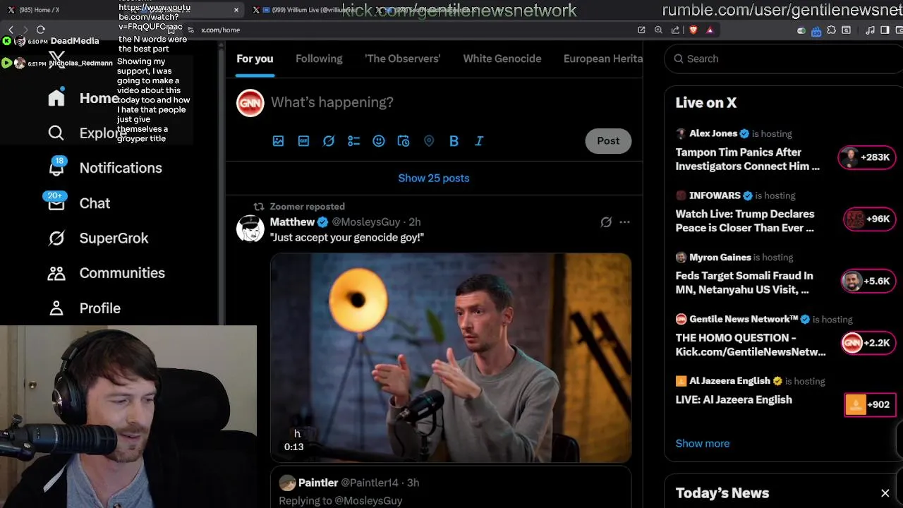
Task: Schedule the post with calendar icon
Action: [x=404, y=141]
